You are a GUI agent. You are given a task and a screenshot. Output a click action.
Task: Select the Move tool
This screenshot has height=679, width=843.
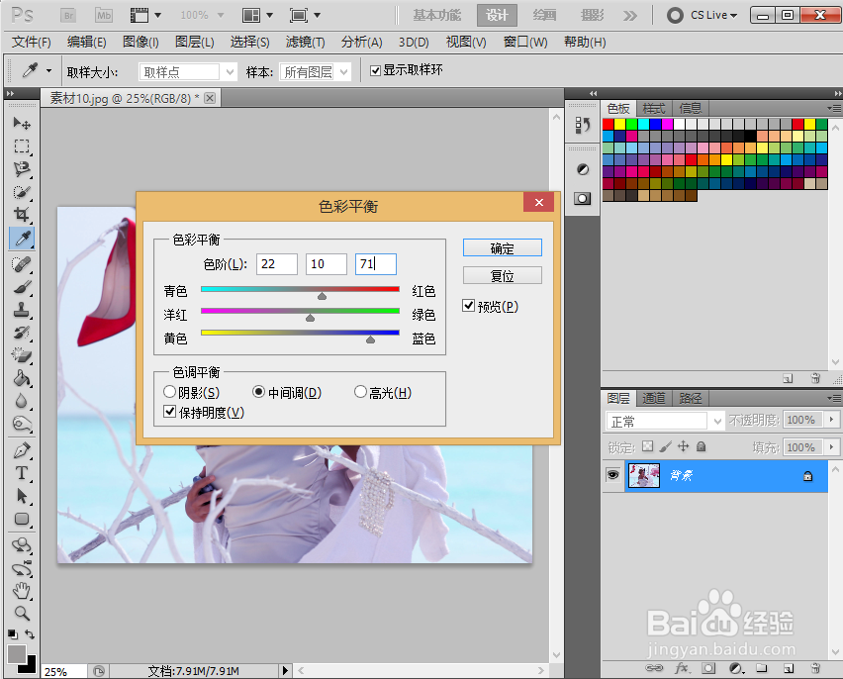(22, 123)
